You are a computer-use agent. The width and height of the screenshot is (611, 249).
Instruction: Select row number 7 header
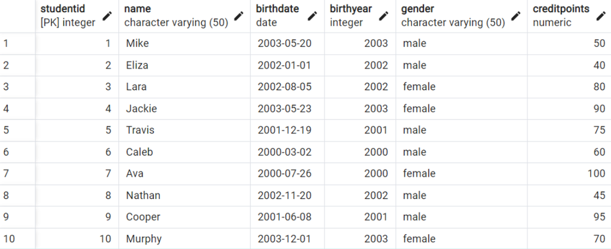[x=18, y=173]
